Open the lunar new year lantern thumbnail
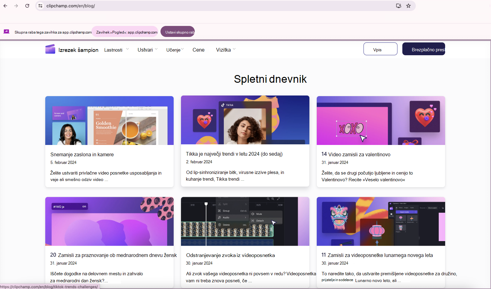 (x=381, y=221)
